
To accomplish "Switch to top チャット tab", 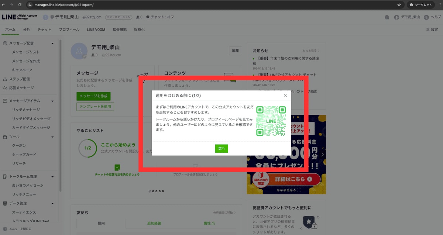I will (44, 30).
